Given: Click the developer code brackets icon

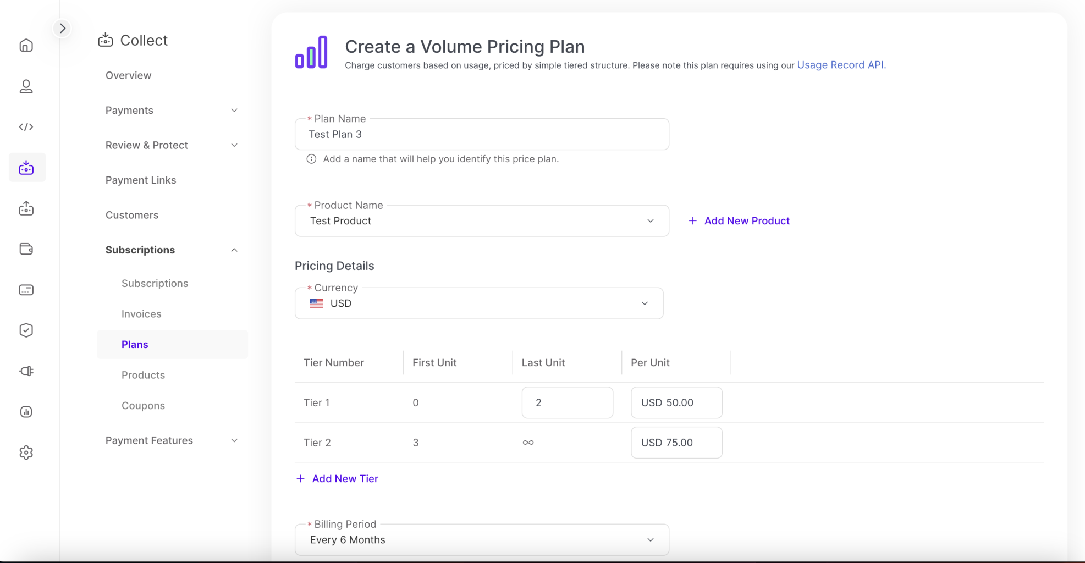Looking at the screenshot, I should click(26, 127).
